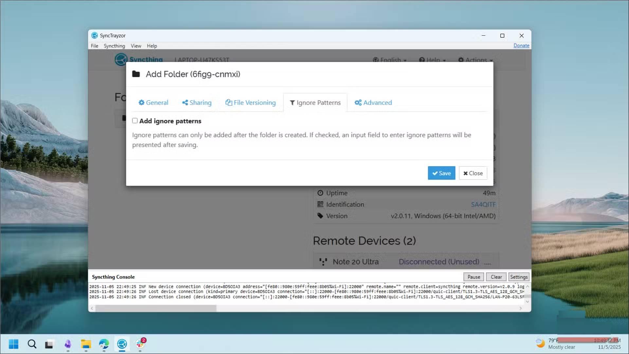This screenshot has height=354, width=629.
Task: Click the Windows Start button
Action: [x=14, y=344]
